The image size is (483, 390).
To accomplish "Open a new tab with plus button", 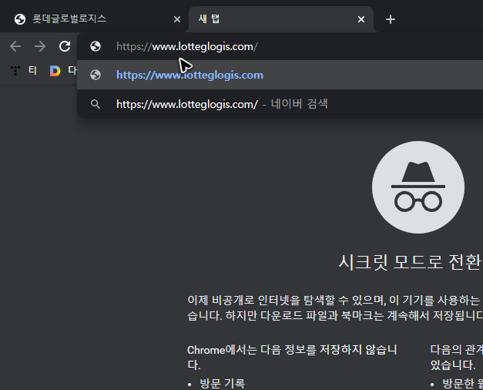I will point(391,19).
